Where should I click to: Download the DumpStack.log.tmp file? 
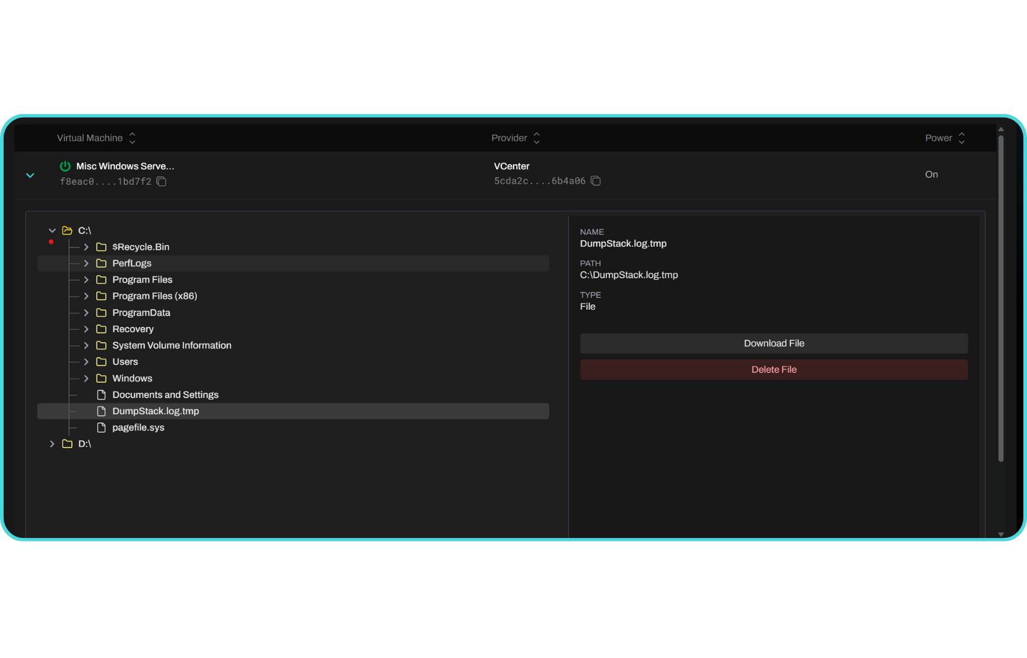tap(774, 343)
